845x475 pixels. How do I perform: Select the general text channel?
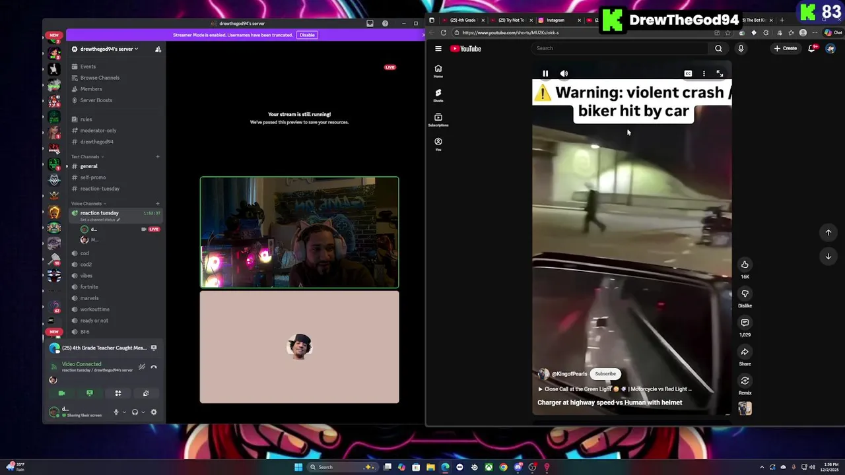tap(88, 166)
